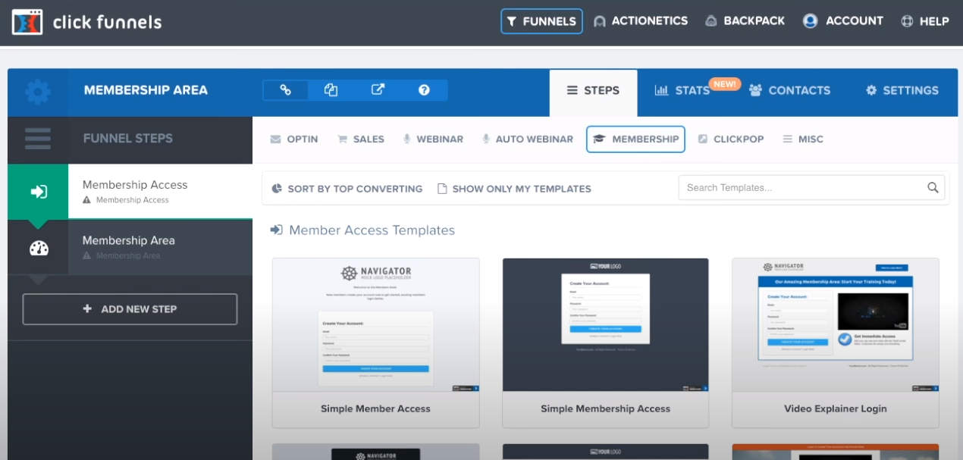Click the Video Explainer Login title
The width and height of the screenshot is (963, 460).
point(836,408)
